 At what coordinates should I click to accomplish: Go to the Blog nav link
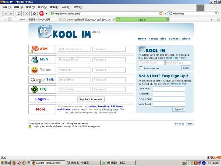tap(163, 39)
